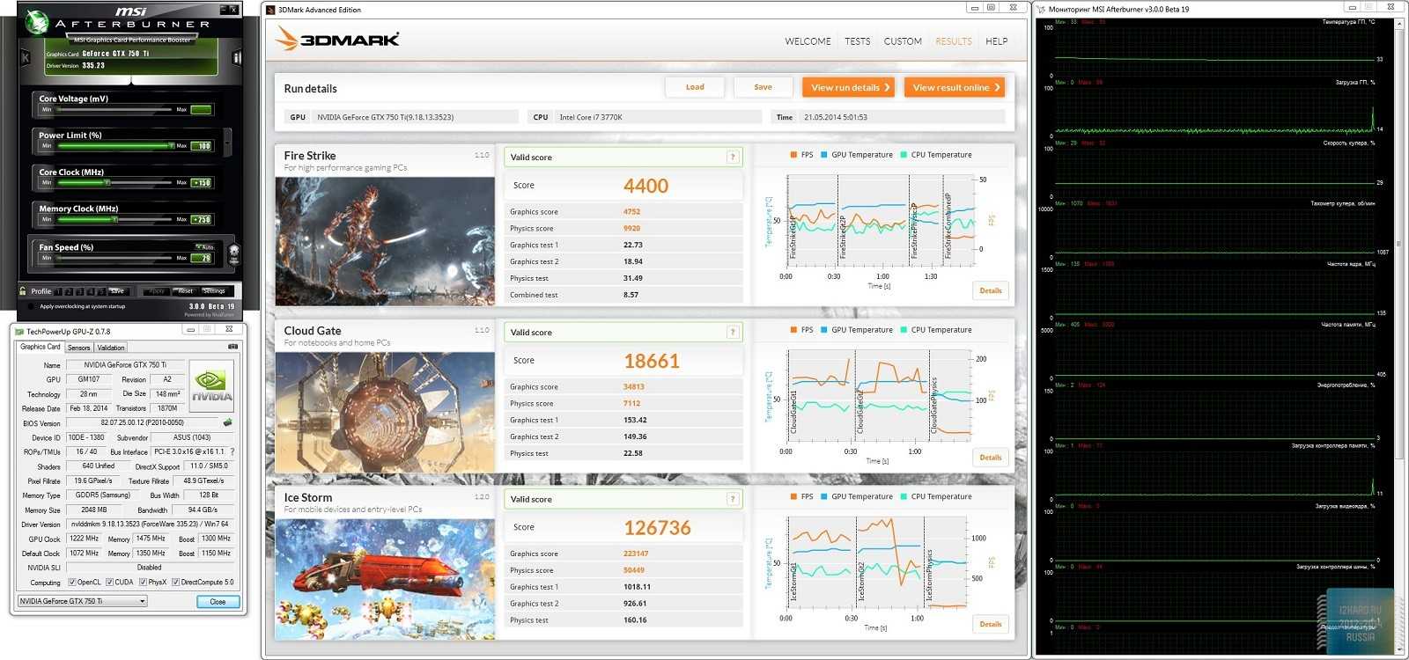This screenshot has width=1409, height=660.
Task: Click the Afterburner profile lock icon
Action: 23,291
